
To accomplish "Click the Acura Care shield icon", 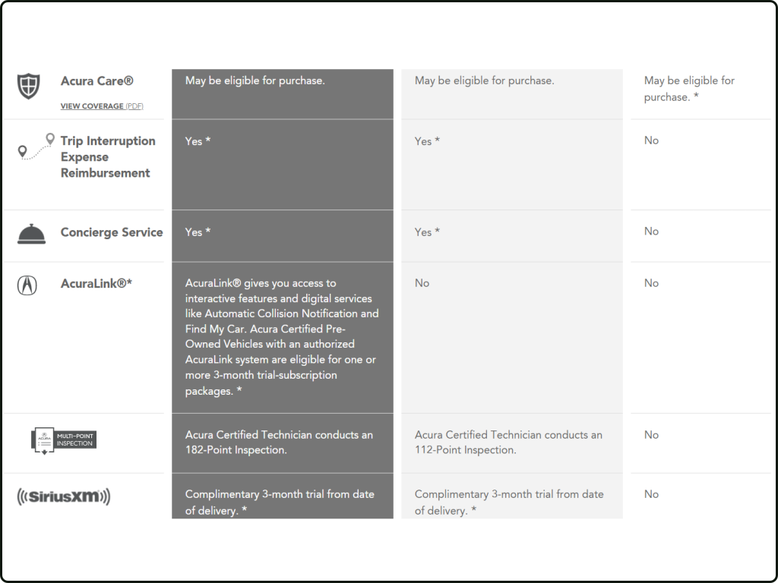I will [28, 86].
